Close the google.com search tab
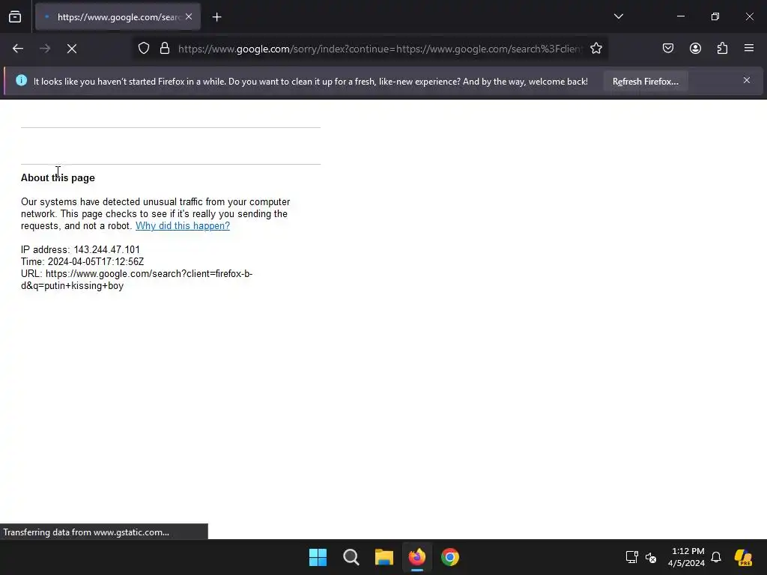The height and width of the screenshot is (575, 767). 189,16
